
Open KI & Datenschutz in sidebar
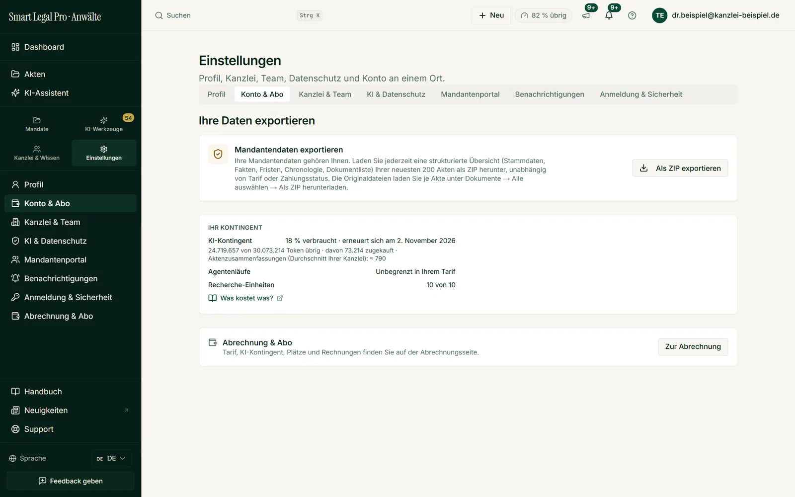point(71,241)
